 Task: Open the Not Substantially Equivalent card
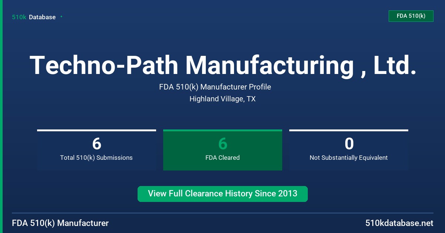(x=349, y=150)
